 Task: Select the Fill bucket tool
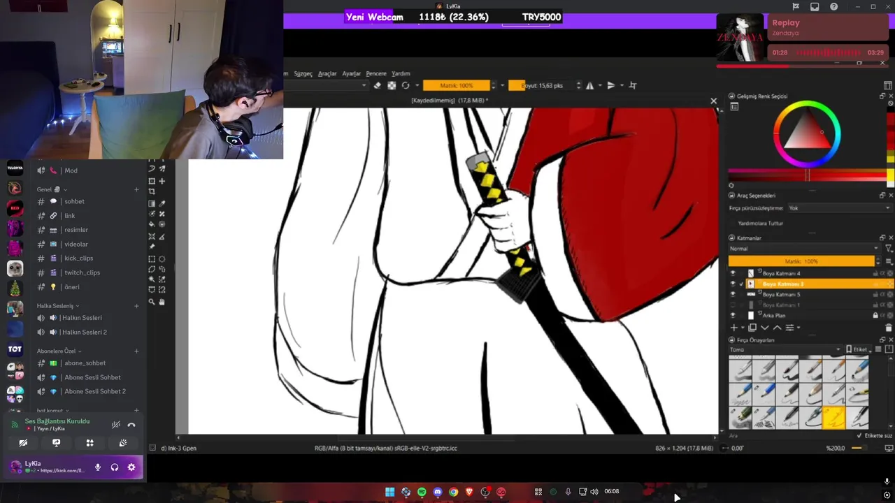(152, 224)
